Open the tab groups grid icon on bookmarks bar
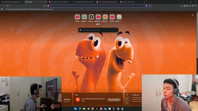The height and width of the screenshot is (111, 198). [2, 9]
